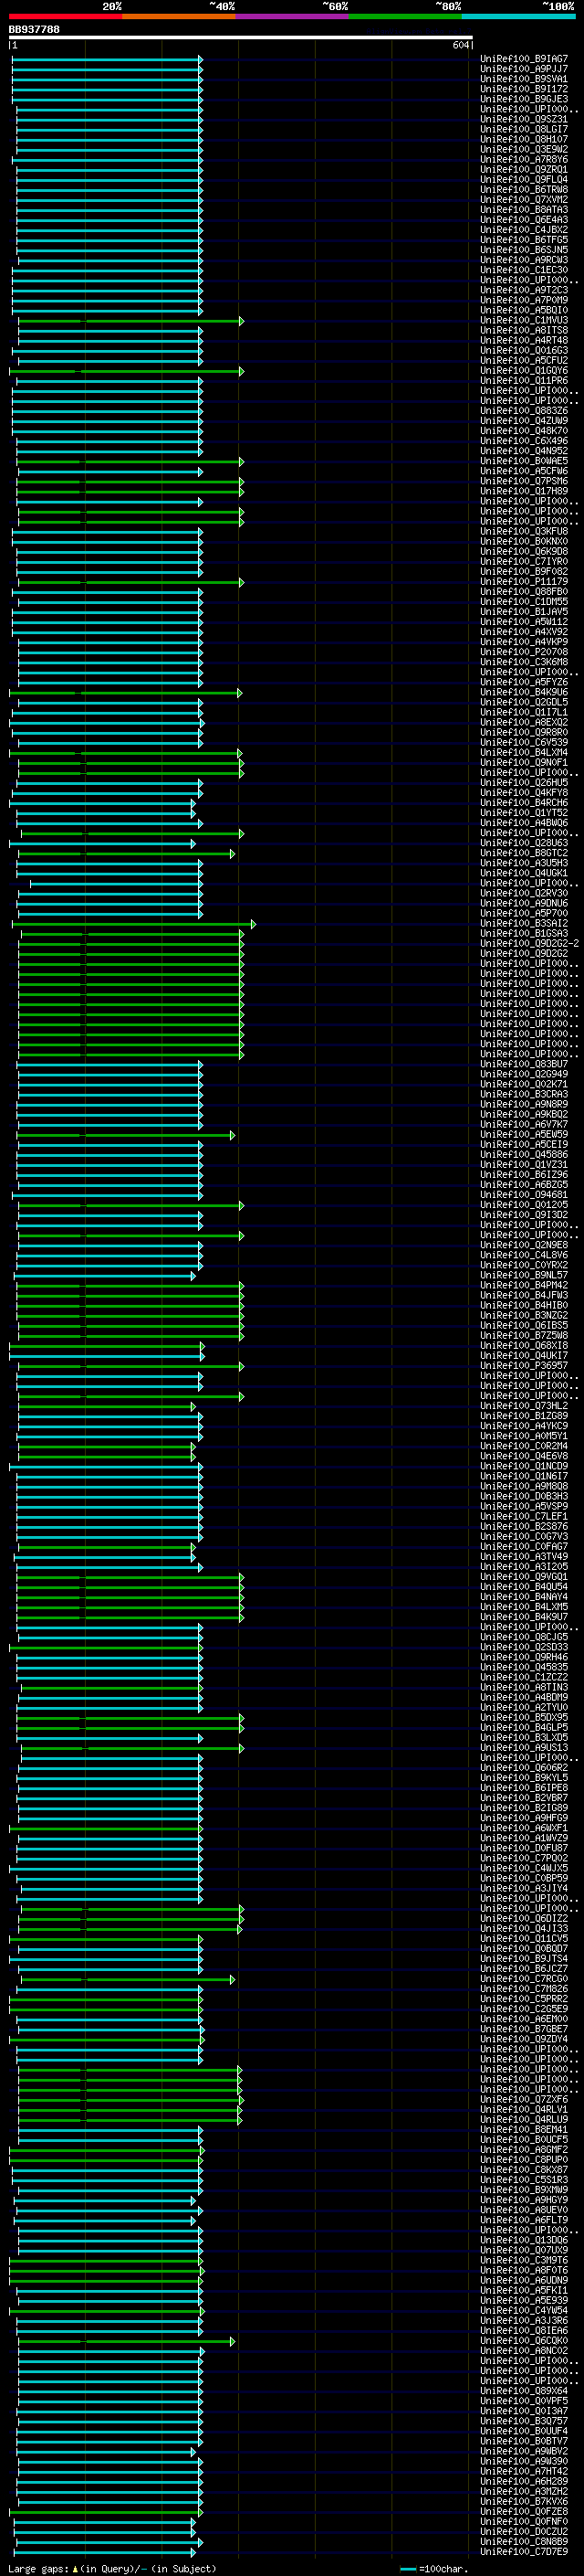Select hit label UniRef100_B4K9U6
Screen dimensions: 584x2576
[x=524, y=692]
